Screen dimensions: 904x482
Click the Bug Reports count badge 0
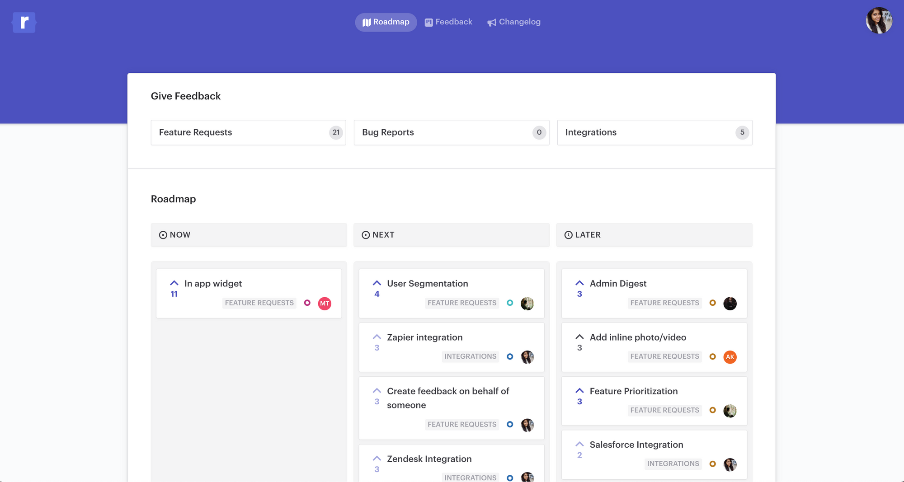click(x=539, y=132)
